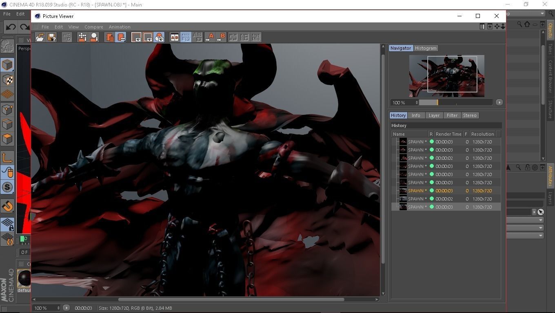Viewport: 555px width, 313px height.
Task: Toggle the single-channel eye display icon
Action: click(136, 37)
